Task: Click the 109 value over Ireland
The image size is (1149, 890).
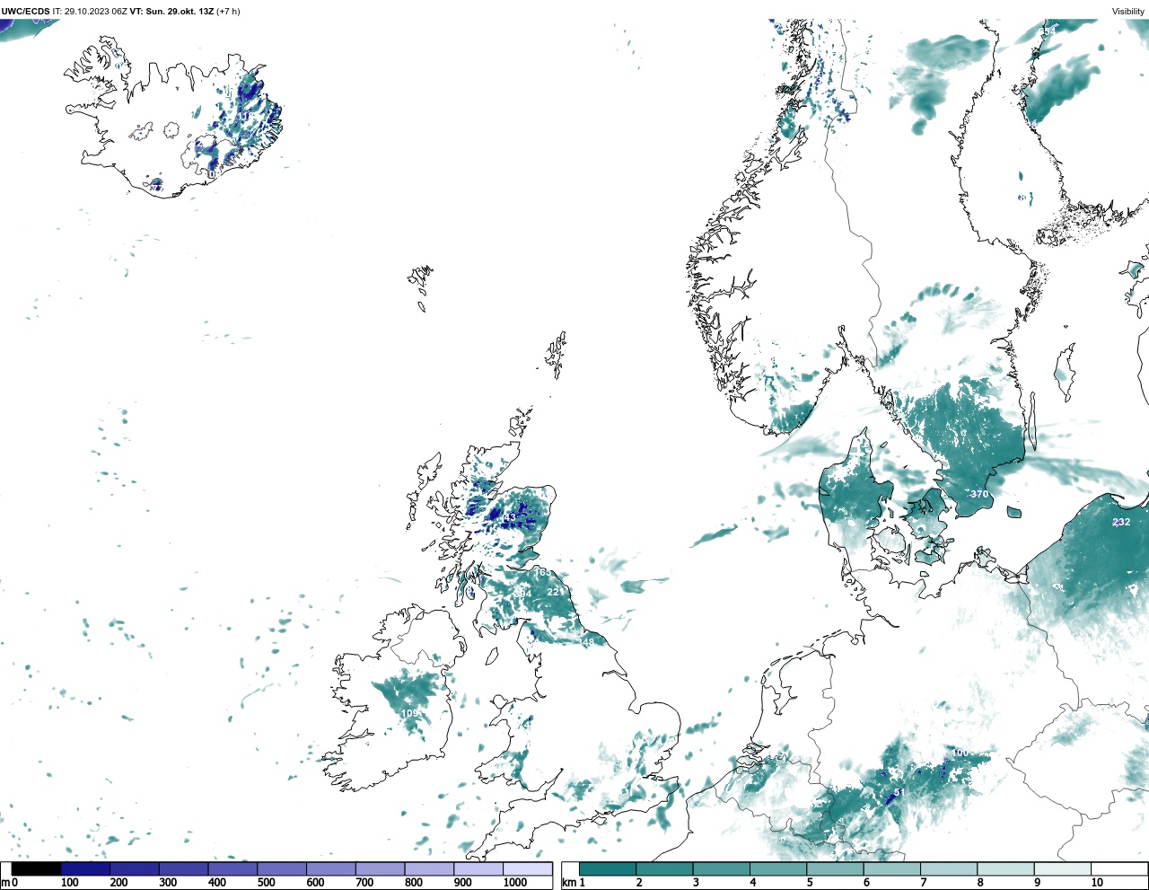Action: (x=409, y=713)
